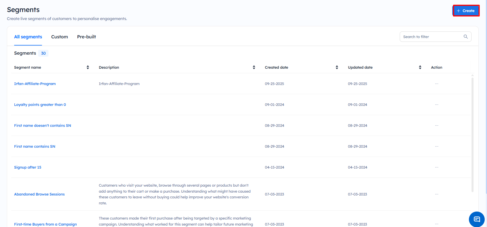Open actions menu for Loyalty points row
This screenshot has width=487, height=227.
(x=436, y=105)
